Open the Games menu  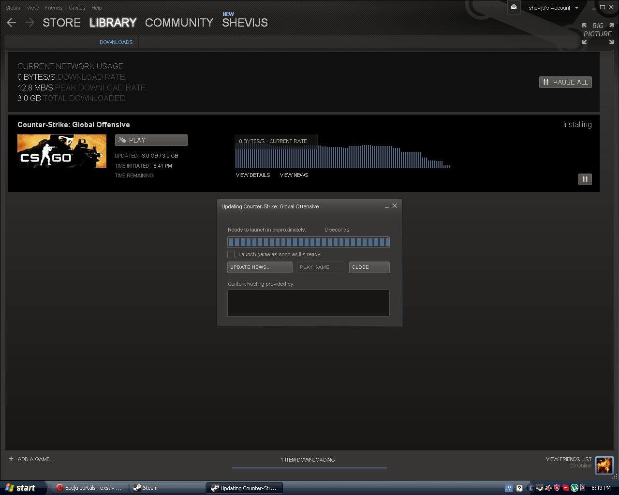77,8
